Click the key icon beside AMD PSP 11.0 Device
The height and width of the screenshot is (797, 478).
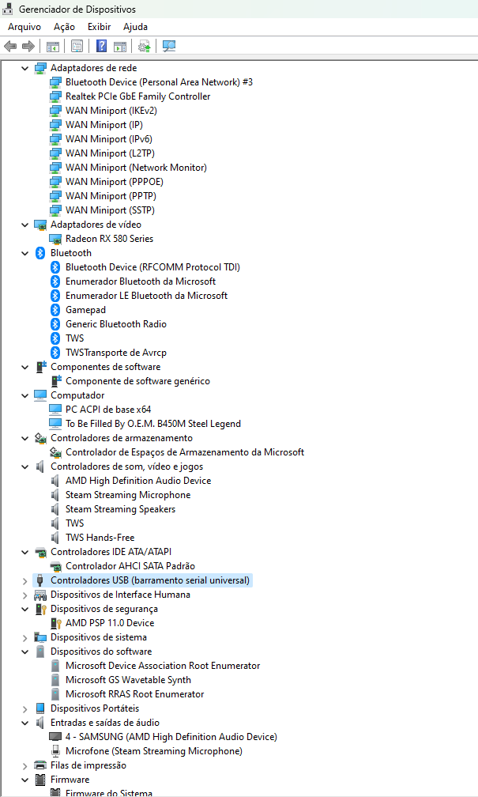click(56, 623)
